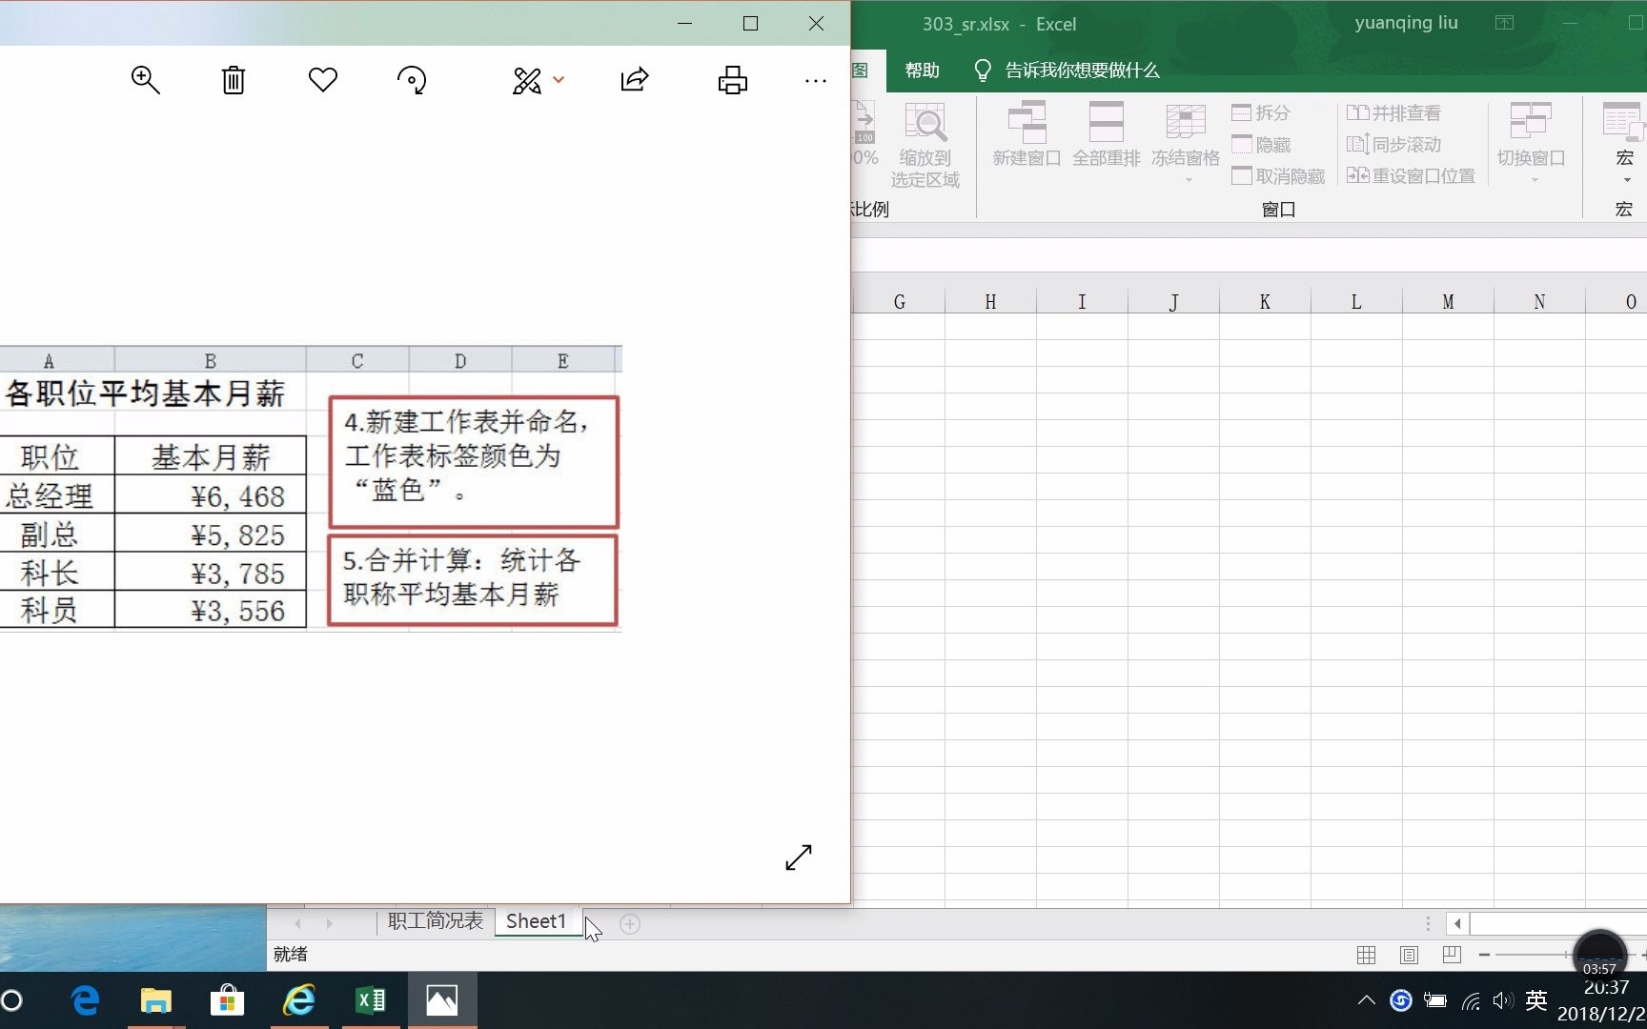Add a new worksheet with the plus button

point(629,923)
